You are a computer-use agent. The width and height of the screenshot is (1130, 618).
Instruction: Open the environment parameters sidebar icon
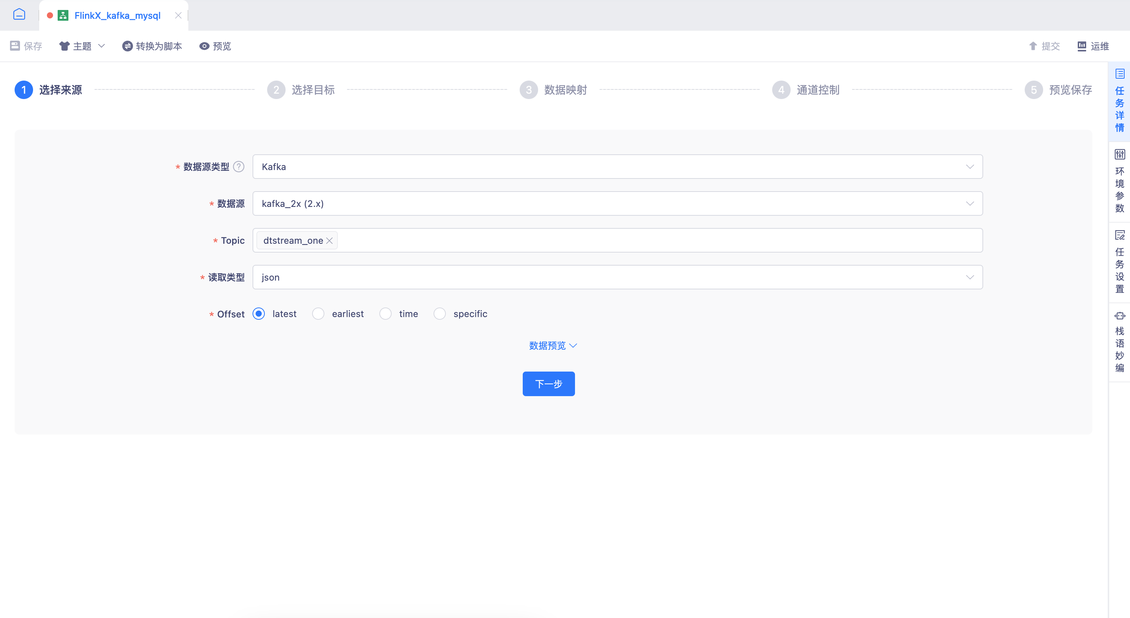(x=1120, y=154)
